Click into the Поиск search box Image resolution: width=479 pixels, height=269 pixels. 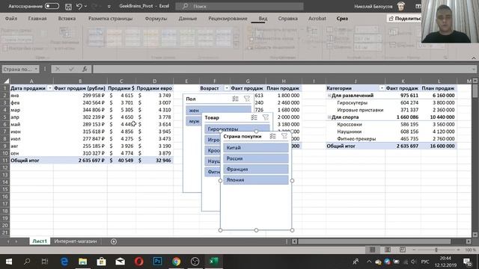coord(239,6)
